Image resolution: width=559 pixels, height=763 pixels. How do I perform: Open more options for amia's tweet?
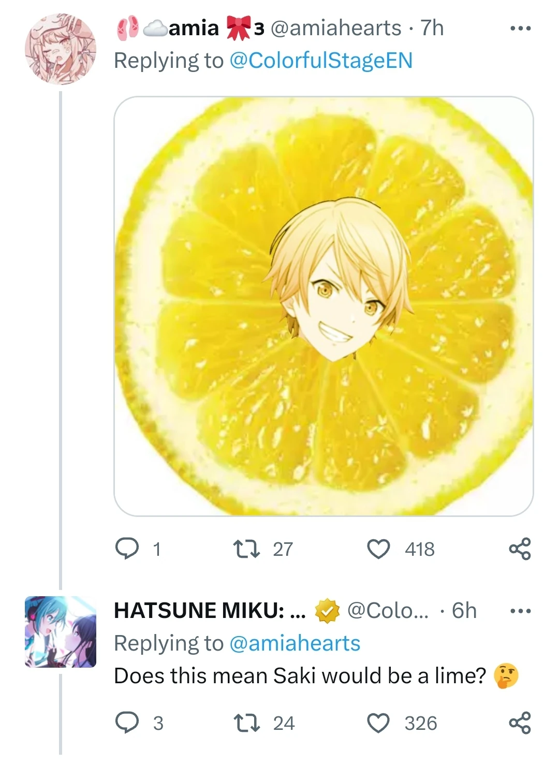click(x=520, y=28)
